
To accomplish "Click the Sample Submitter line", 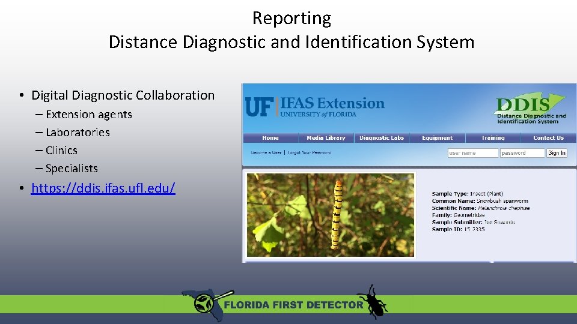I will (x=473, y=222).
